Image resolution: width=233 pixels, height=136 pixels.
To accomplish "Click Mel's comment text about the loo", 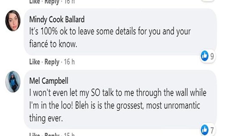I will tap(118, 105).
